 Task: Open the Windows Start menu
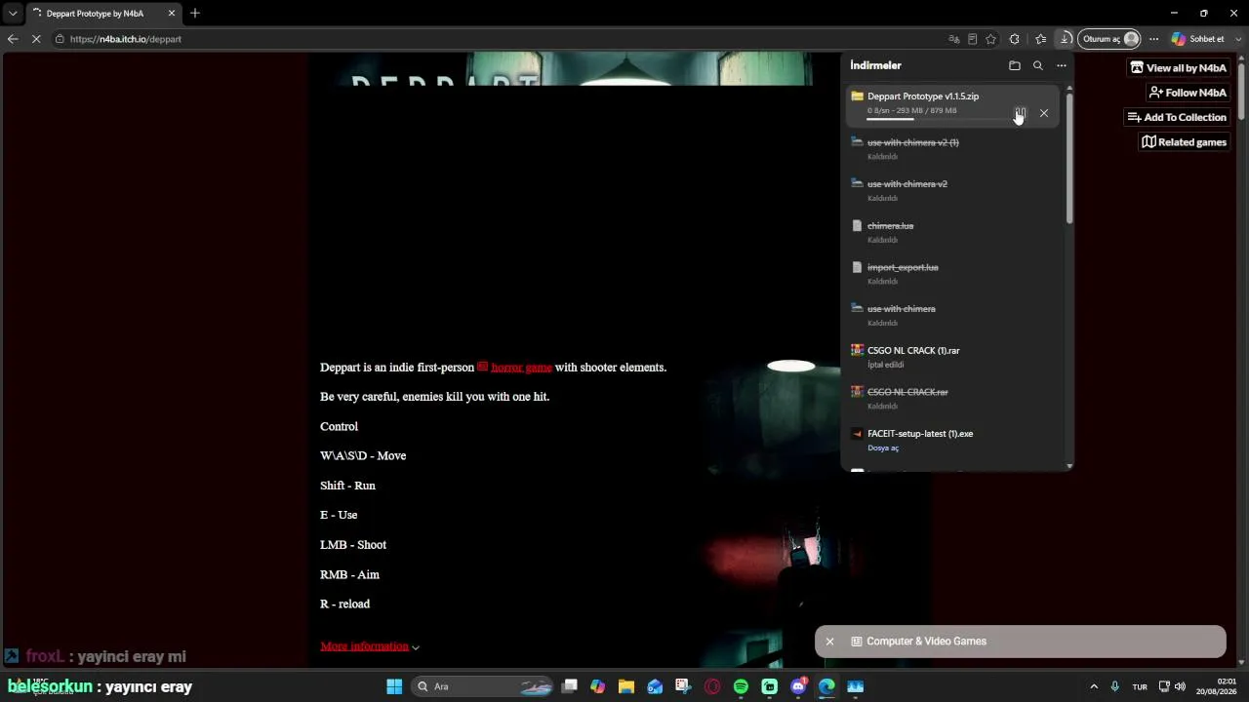394,686
